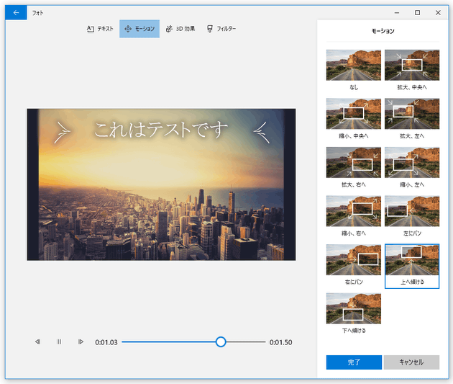The image size is (453, 384).
Task: Choose the 縮小、中央へ motion effect
Action: click(x=354, y=113)
